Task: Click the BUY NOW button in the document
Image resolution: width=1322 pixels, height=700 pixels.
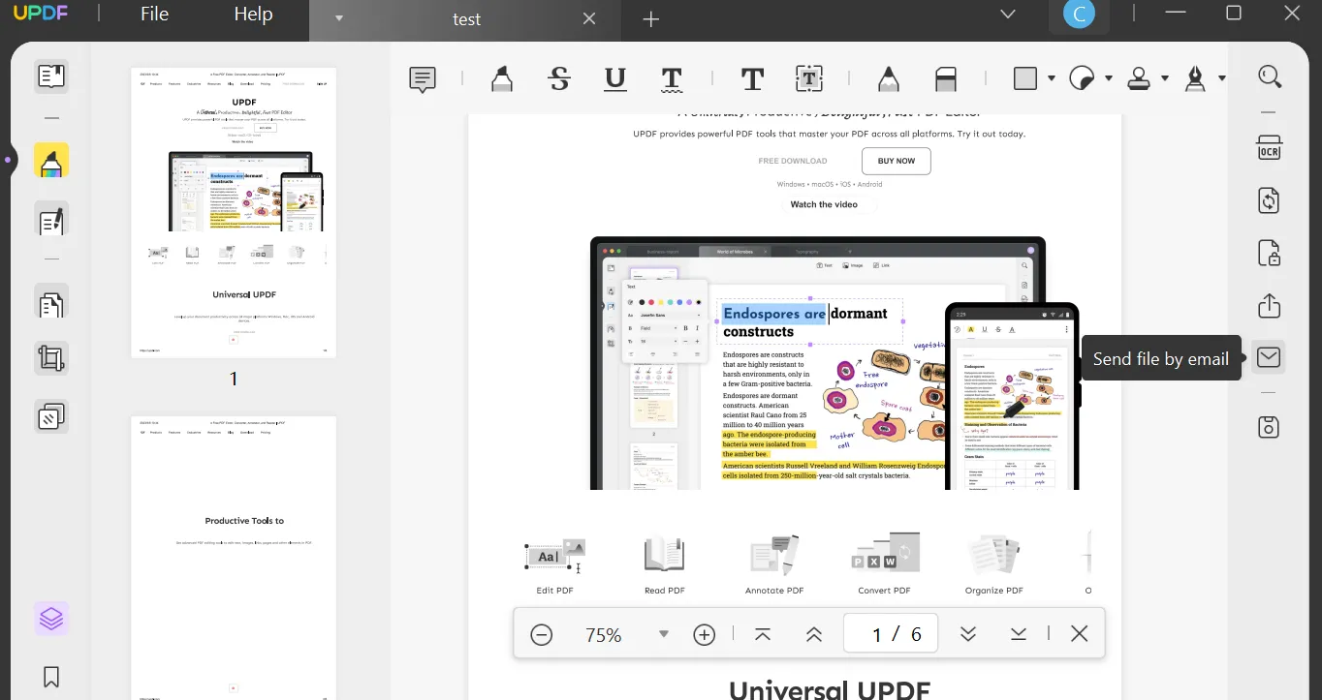Action: [897, 161]
